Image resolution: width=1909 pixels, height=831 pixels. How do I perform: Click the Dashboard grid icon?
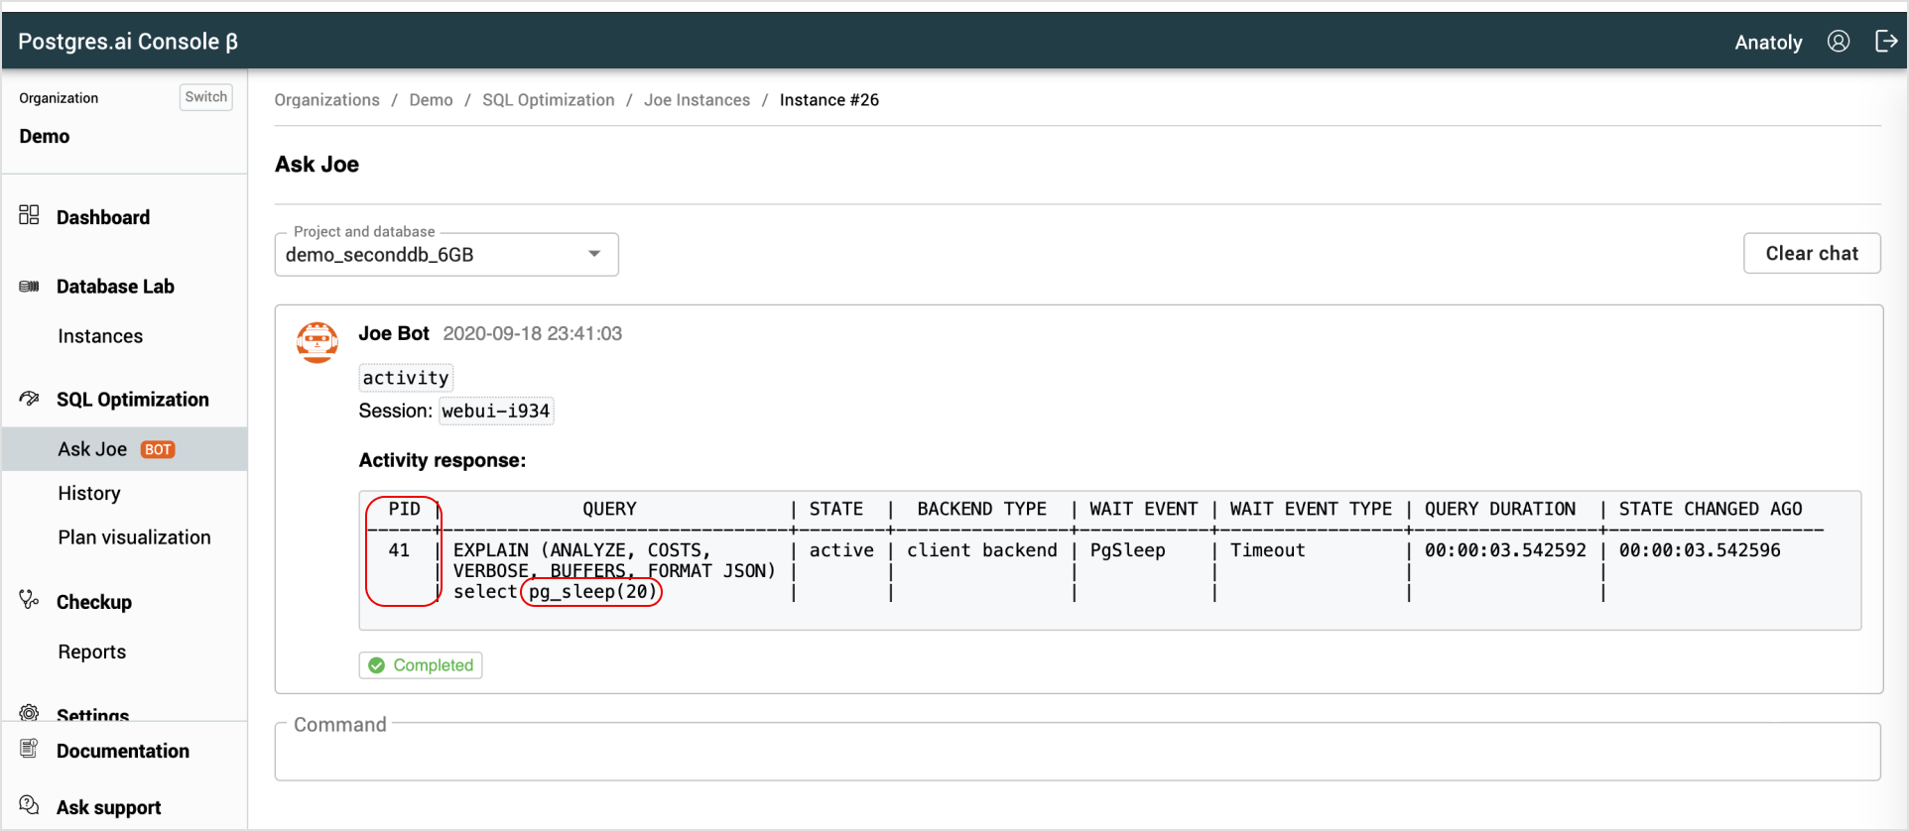click(29, 215)
